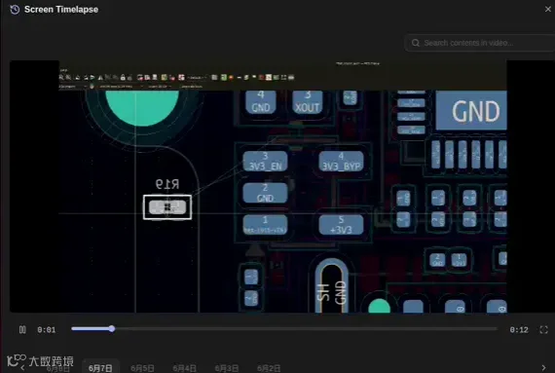Pause the timelapse playback
555x373 pixels.
22,329
